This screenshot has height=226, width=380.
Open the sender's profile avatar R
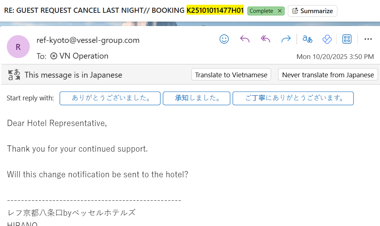(x=18, y=47)
